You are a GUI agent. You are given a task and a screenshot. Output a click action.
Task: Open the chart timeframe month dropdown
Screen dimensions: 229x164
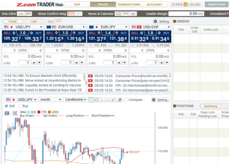(50, 100)
